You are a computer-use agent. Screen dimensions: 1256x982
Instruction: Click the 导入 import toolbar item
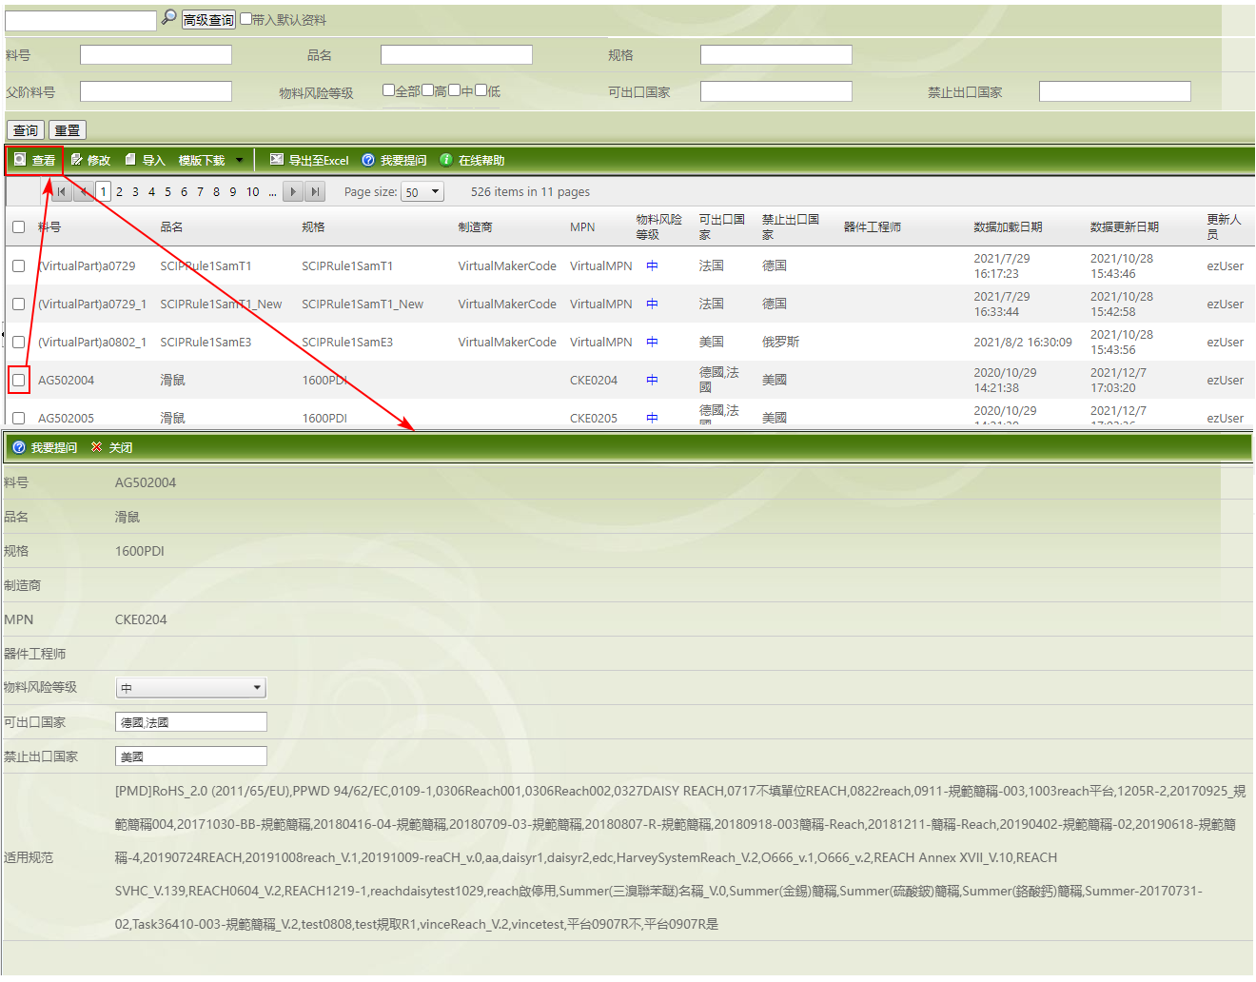point(145,160)
